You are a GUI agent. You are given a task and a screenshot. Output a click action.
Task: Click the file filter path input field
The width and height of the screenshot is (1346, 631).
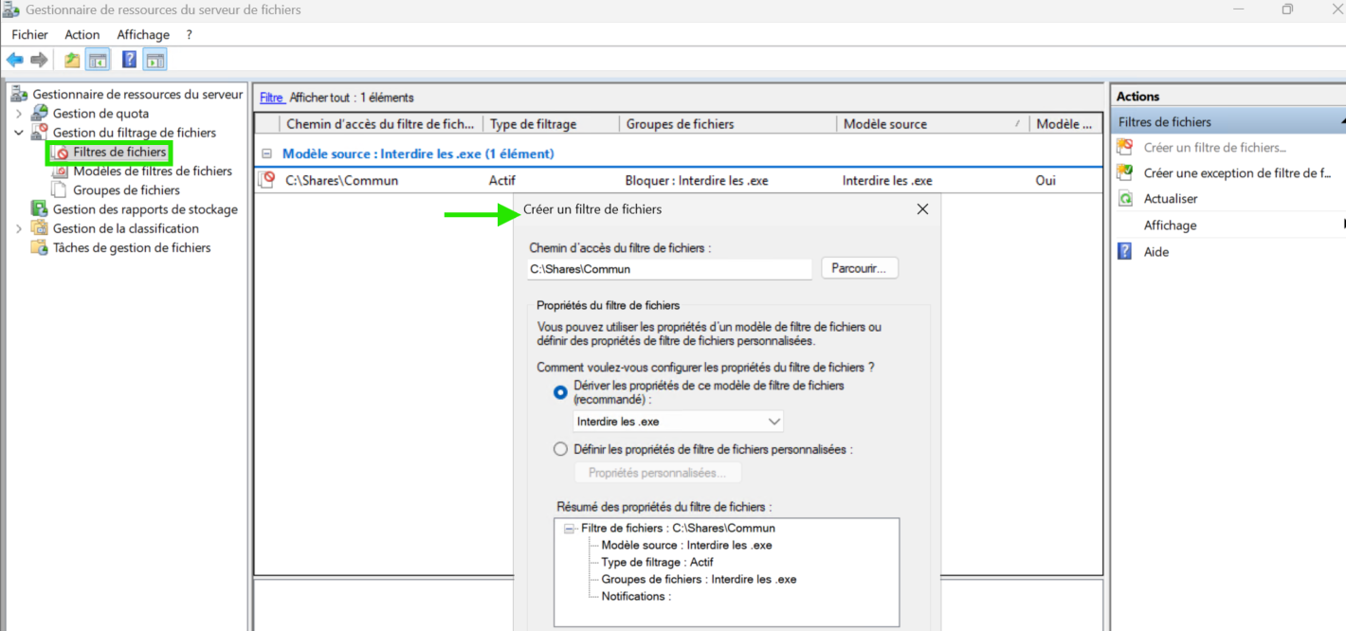[x=668, y=269]
